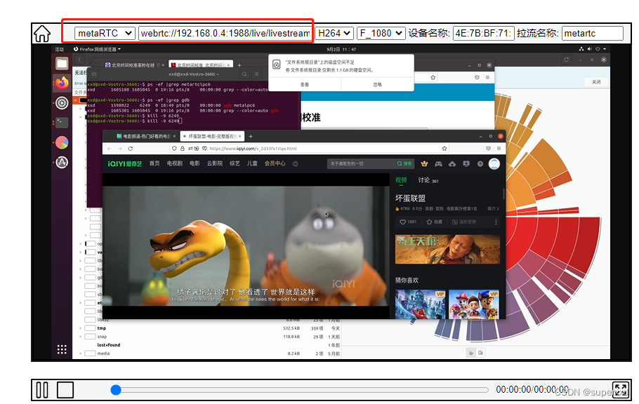639x404 pixels.
Task: Click the user avatar on iQIYI header
Action: (x=494, y=163)
